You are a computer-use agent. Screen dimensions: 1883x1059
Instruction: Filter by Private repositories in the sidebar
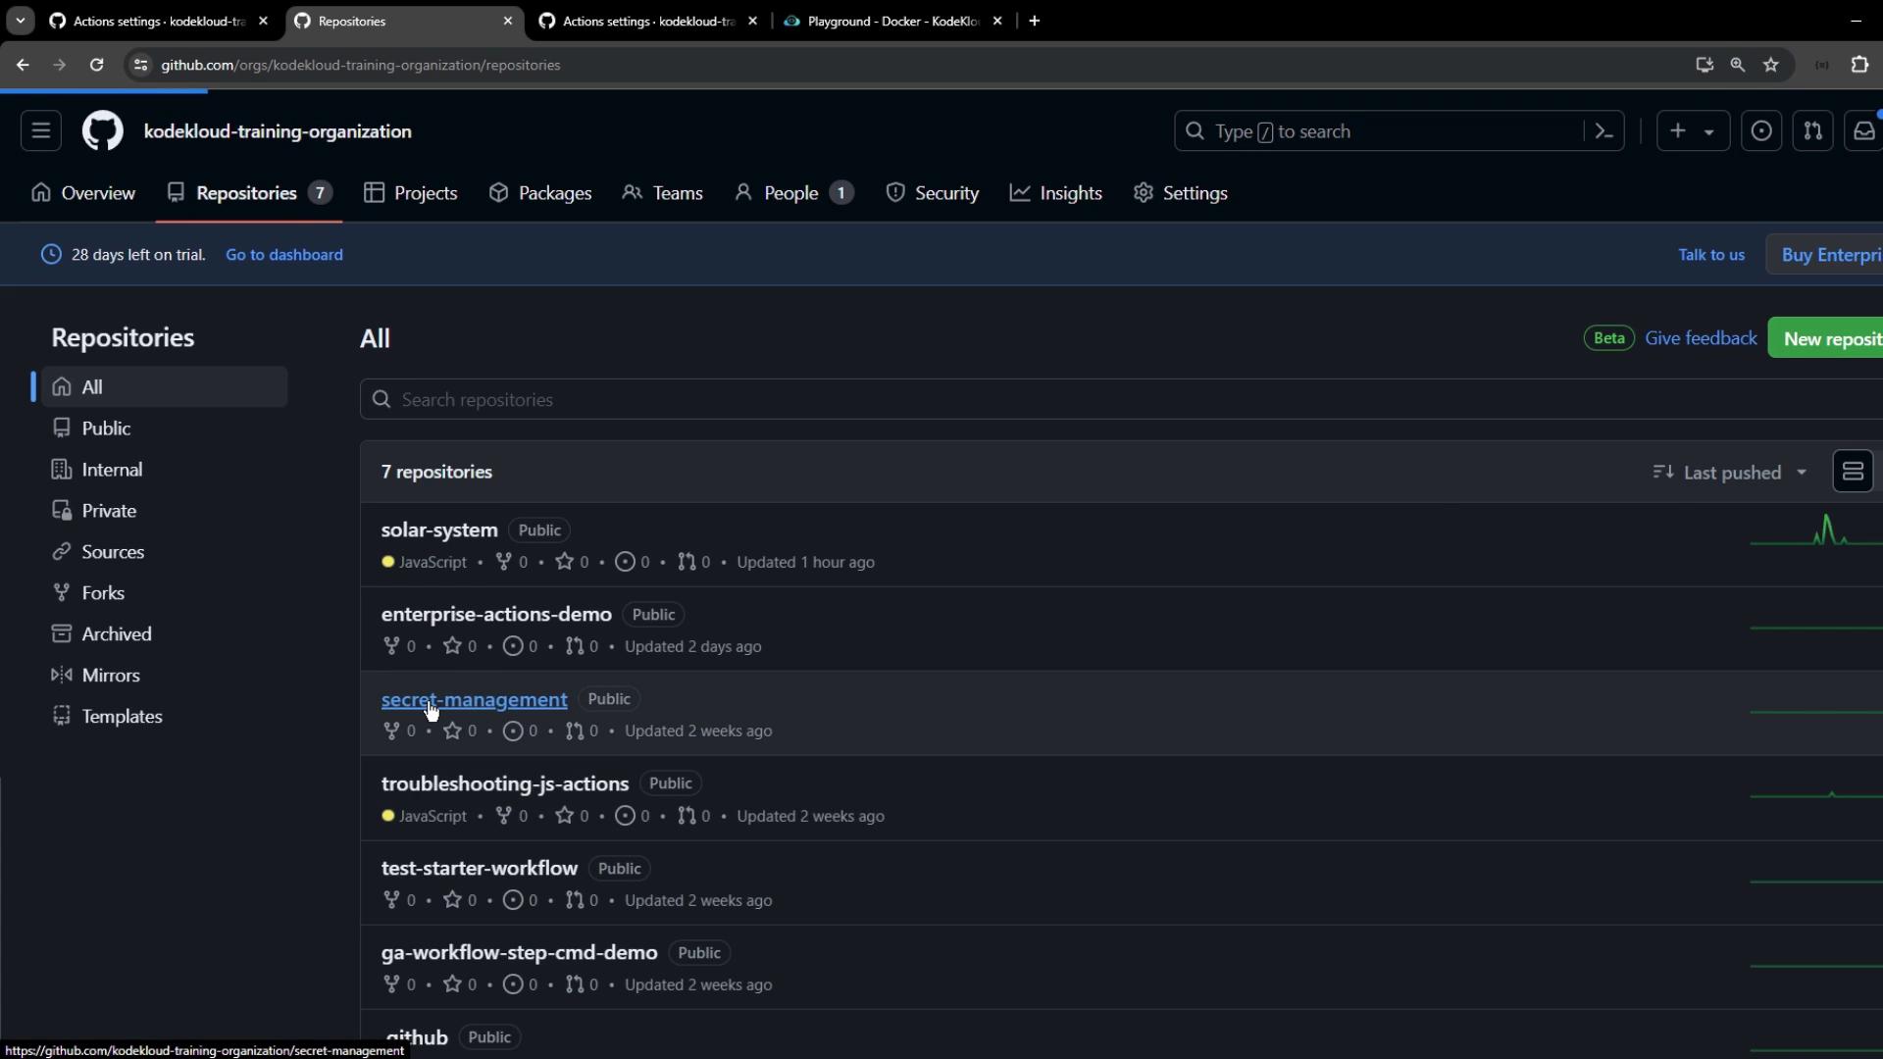[x=108, y=511]
